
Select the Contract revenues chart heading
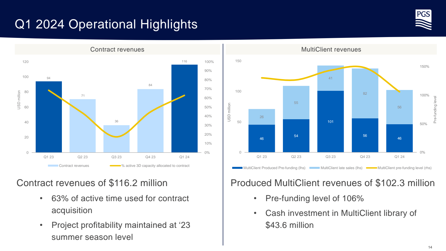tap(117, 49)
